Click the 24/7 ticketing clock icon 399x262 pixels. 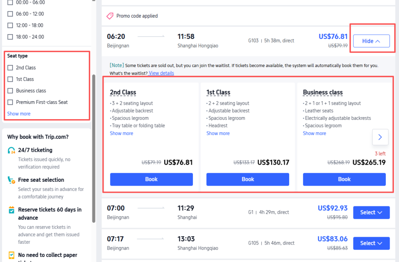pyautogui.click(x=11, y=151)
